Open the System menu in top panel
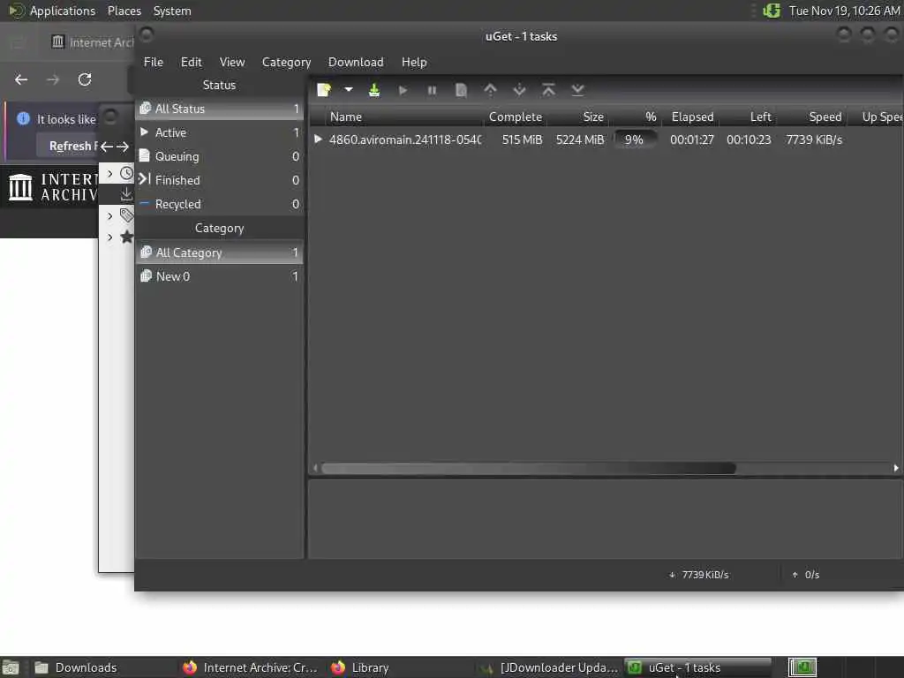 (x=172, y=11)
